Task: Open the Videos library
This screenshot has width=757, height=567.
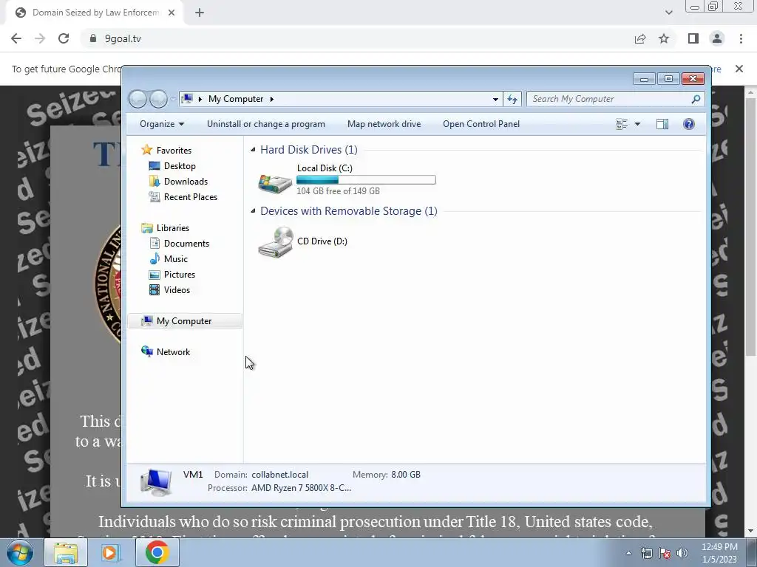Action: click(177, 289)
